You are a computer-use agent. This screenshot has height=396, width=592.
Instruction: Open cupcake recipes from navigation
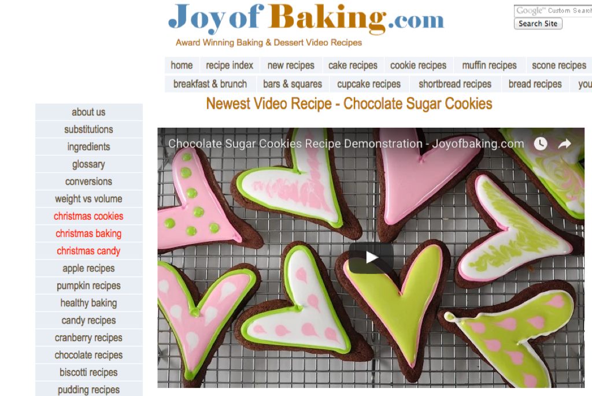pyautogui.click(x=369, y=84)
